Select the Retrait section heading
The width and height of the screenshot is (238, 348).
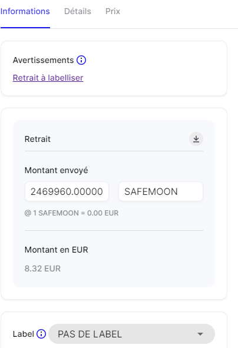pos(38,139)
